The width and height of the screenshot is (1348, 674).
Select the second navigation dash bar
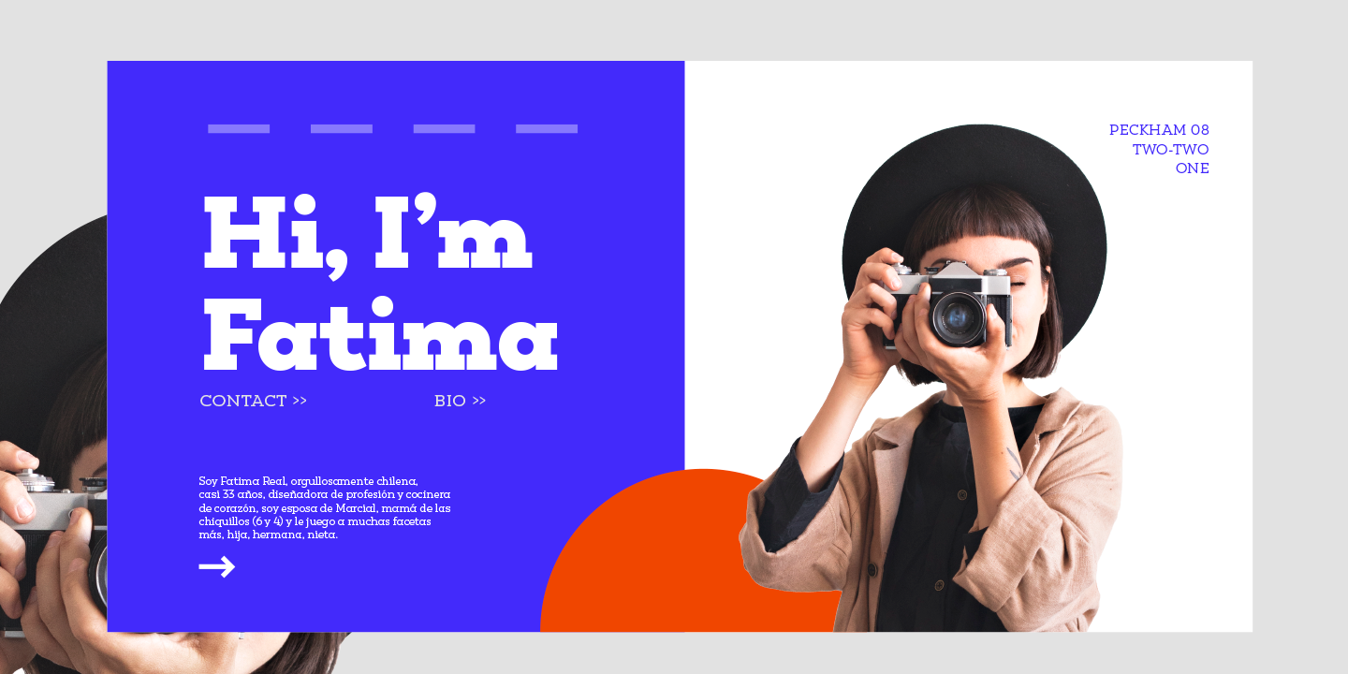pos(342,128)
